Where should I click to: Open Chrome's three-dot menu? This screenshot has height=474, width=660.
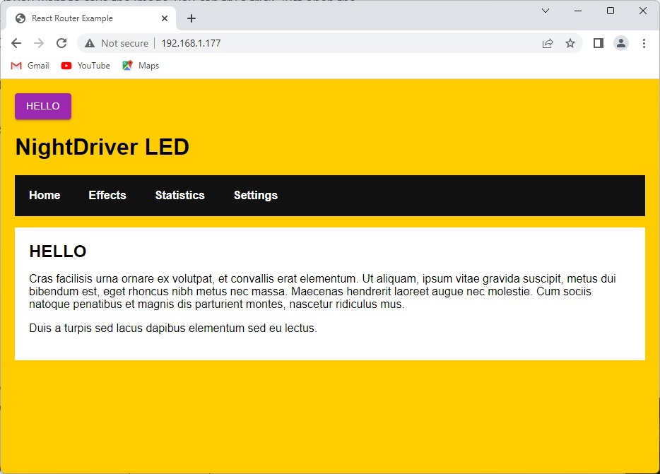tap(644, 43)
